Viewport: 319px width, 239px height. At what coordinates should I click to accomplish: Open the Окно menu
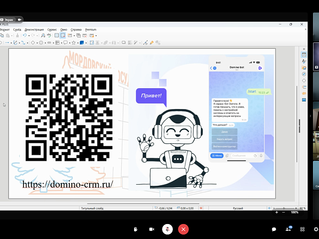pos(64,30)
